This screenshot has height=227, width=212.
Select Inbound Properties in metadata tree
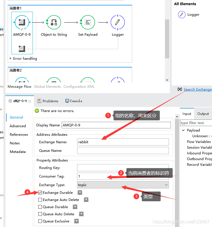tap(199, 153)
